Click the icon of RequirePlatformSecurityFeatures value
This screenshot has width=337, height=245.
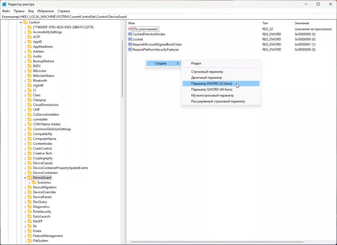coord(130,49)
